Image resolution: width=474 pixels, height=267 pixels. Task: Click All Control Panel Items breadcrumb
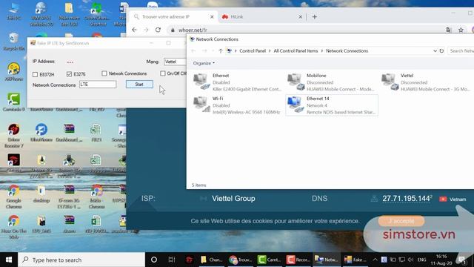point(296,51)
